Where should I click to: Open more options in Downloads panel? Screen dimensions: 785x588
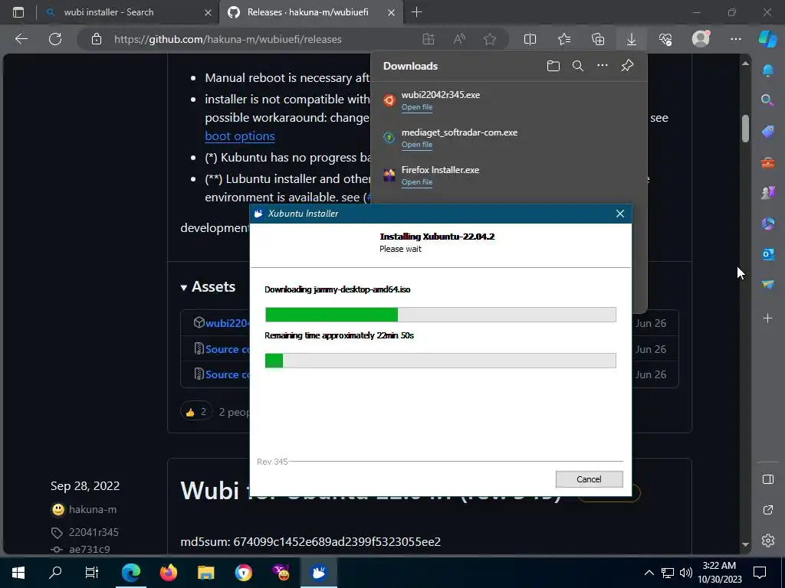603,66
